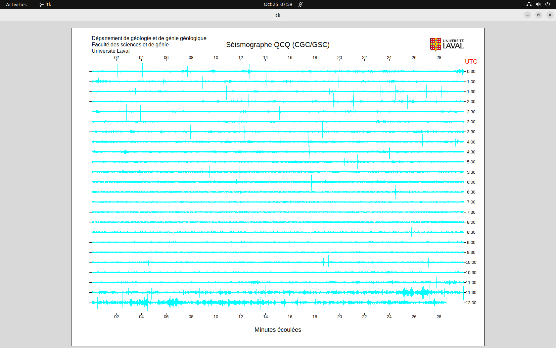The image size is (556, 348).
Task: Open the power menu icon
Action: point(547,4)
